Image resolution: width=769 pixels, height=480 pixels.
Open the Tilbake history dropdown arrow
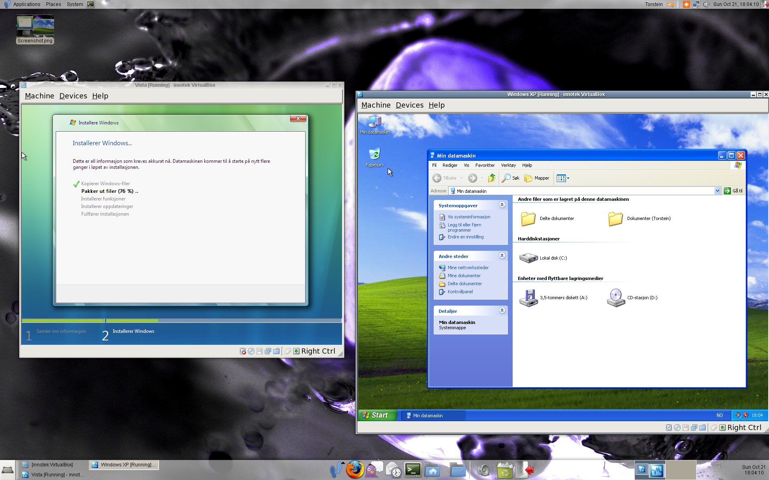(x=461, y=178)
